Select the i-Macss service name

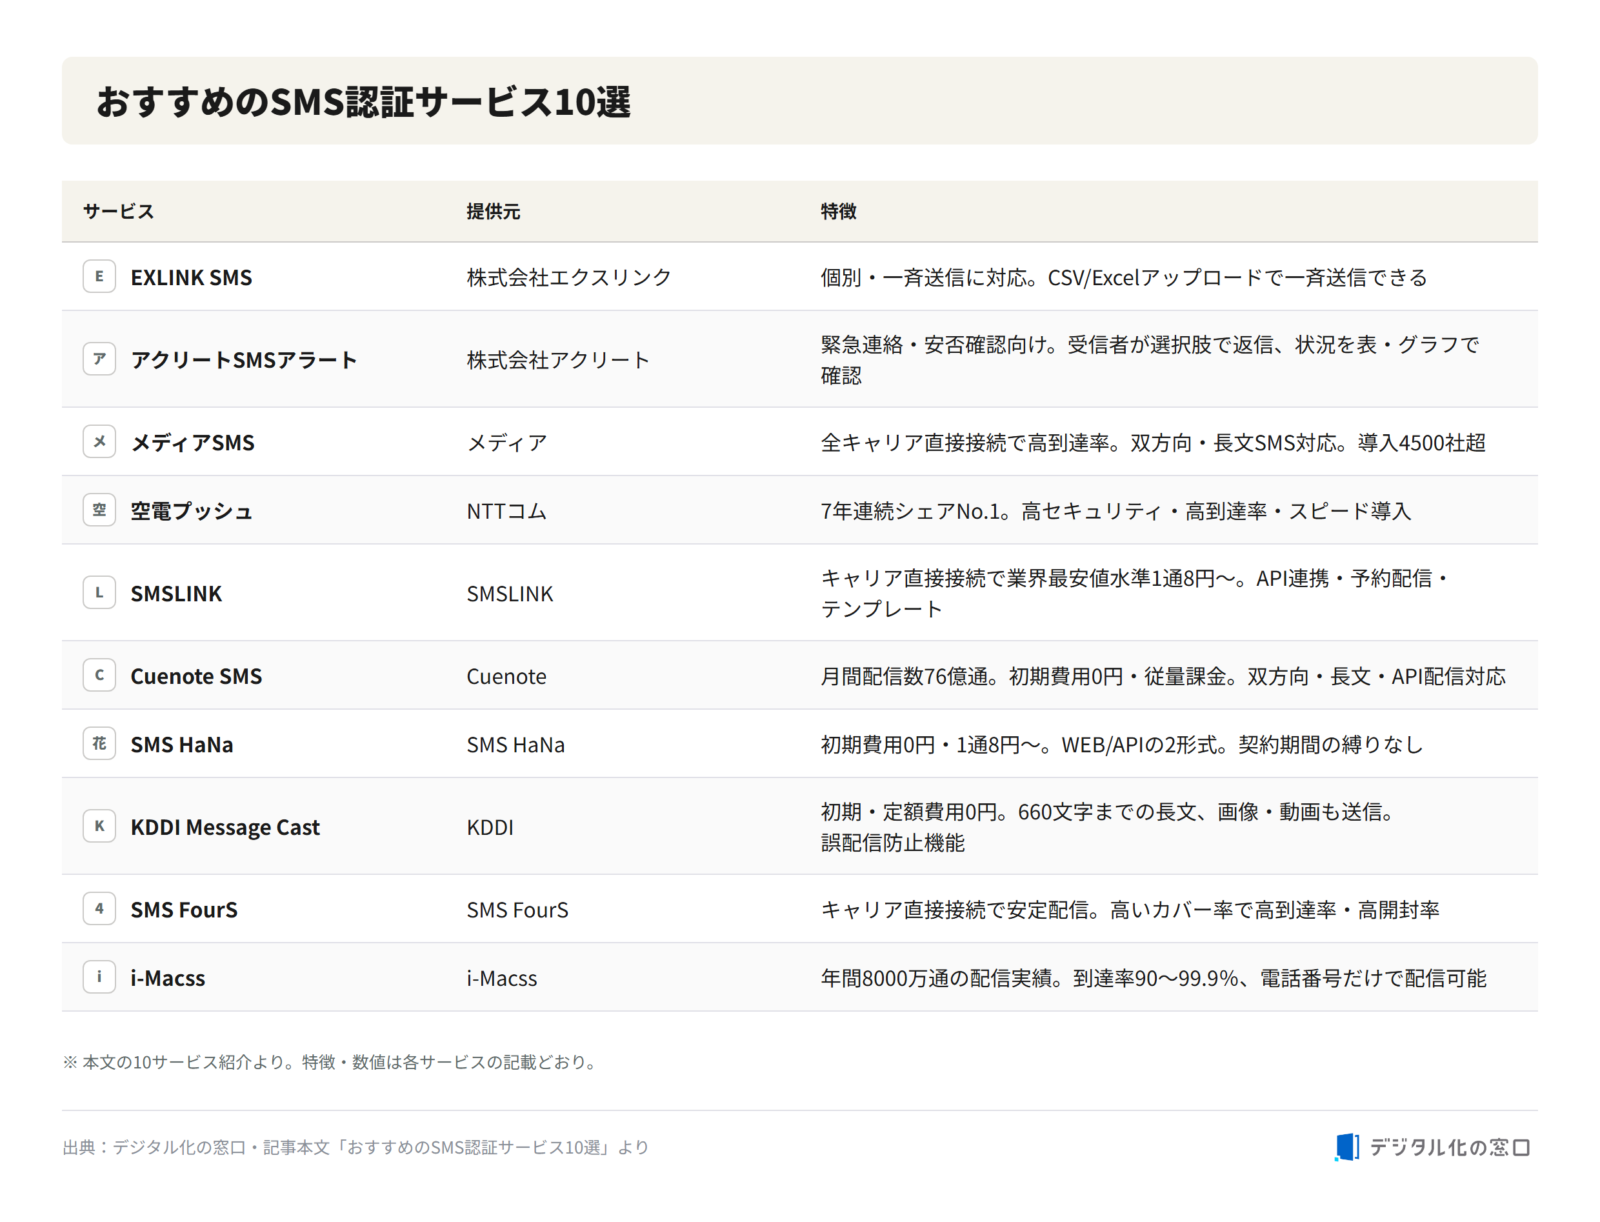click(168, 977)
